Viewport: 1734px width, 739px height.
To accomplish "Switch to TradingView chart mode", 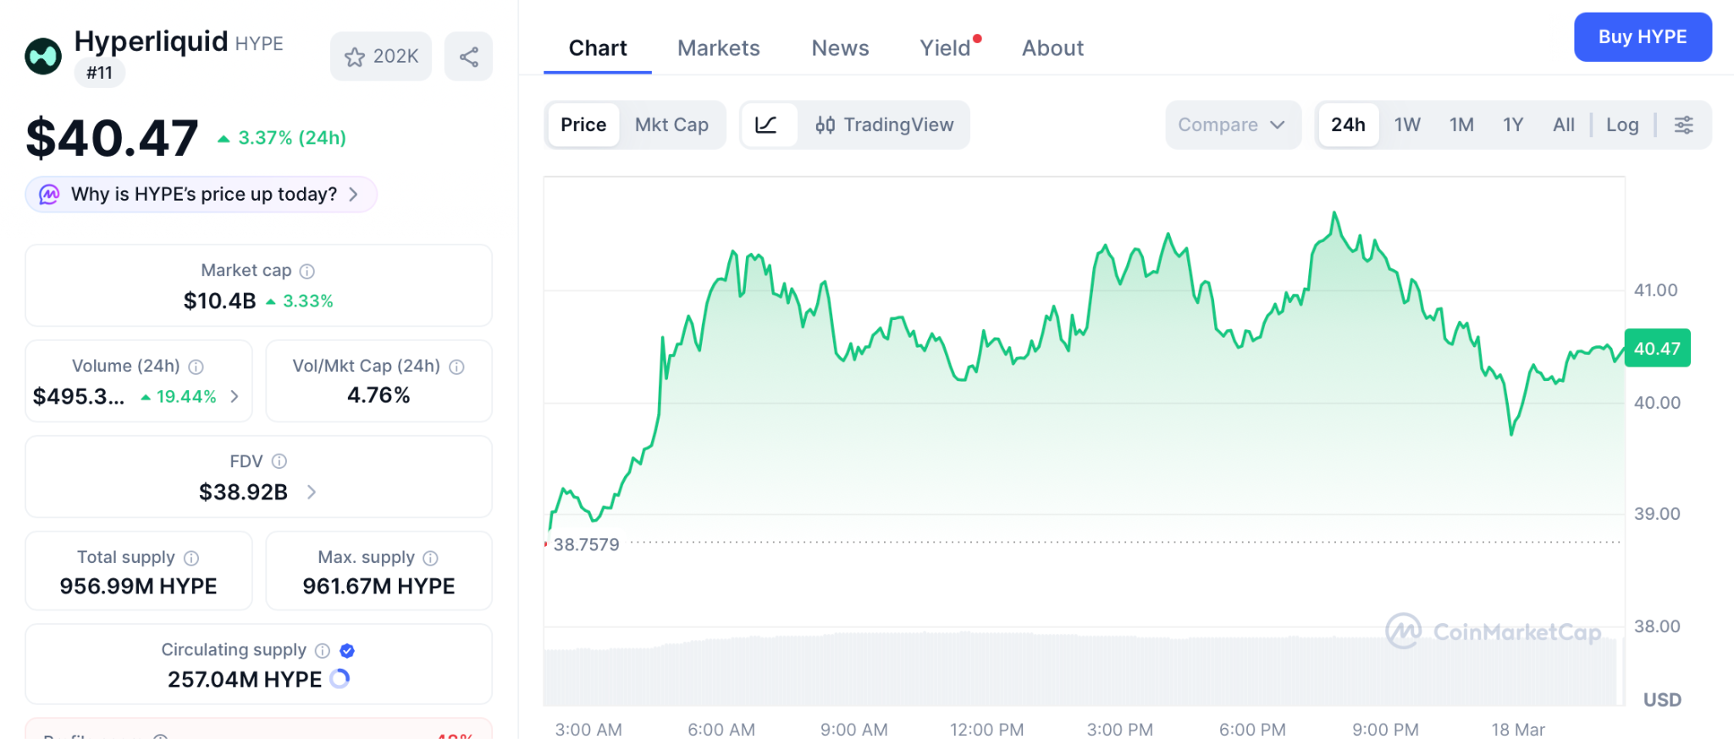I will point(885,125).
